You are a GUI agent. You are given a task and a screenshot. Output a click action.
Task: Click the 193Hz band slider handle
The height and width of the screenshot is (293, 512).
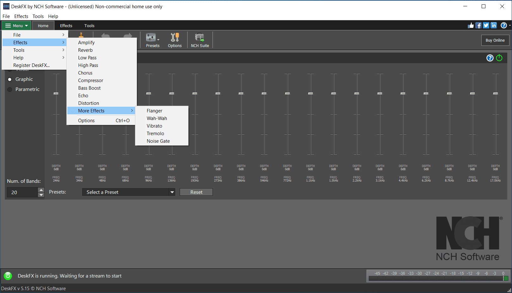pyautogui.click(x=195, y=93)
